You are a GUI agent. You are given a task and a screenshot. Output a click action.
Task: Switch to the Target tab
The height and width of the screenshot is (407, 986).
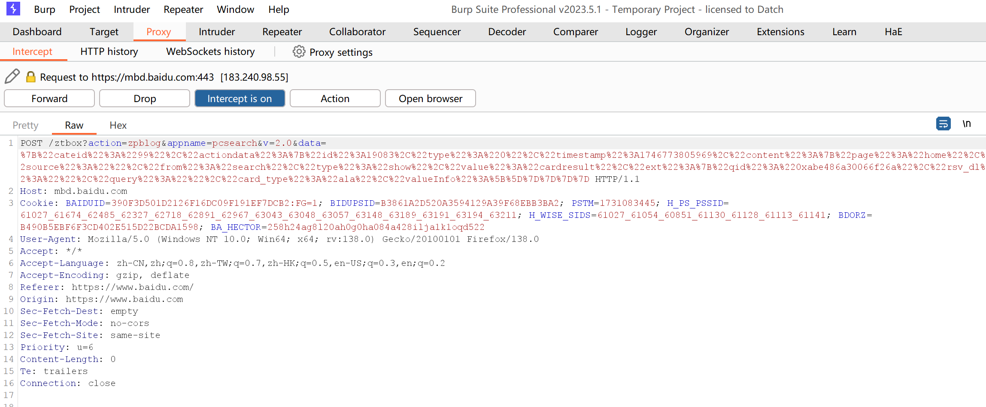[104, 32]
